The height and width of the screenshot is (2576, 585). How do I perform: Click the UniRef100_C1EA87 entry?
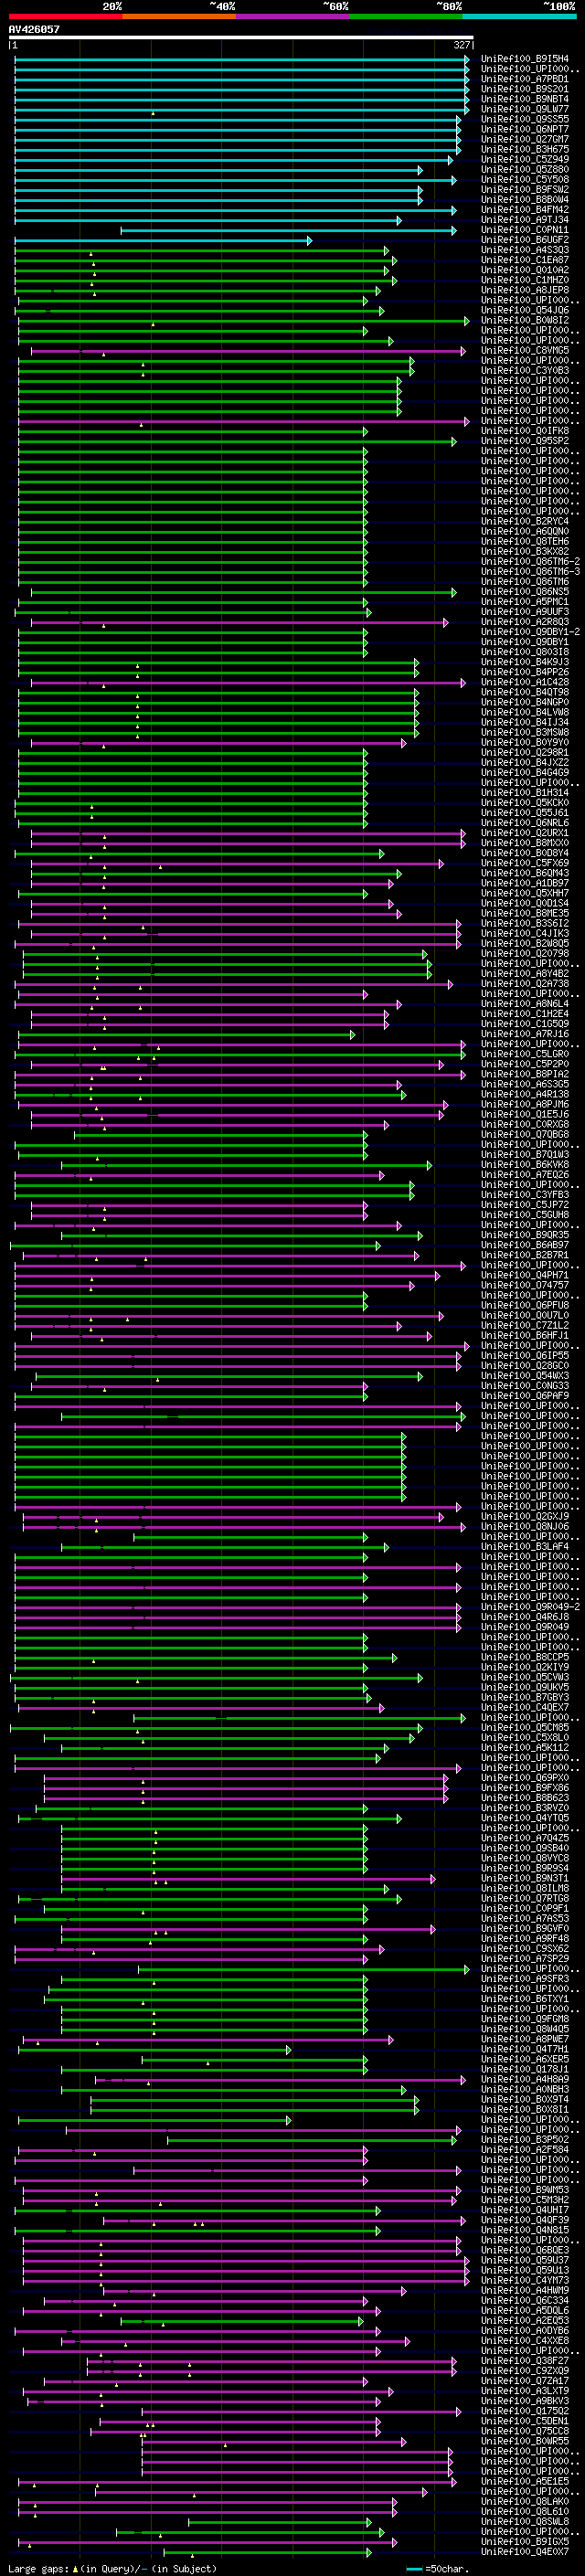click(525, 260)
